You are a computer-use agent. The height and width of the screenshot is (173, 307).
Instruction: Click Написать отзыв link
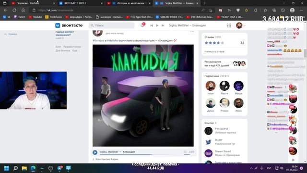click(214, 51)
